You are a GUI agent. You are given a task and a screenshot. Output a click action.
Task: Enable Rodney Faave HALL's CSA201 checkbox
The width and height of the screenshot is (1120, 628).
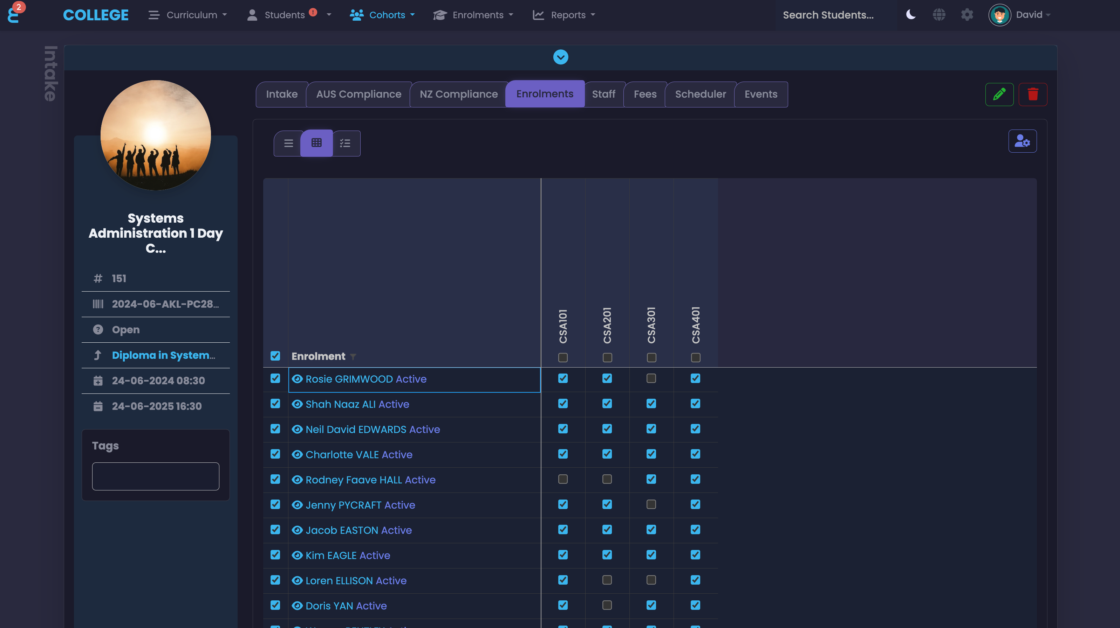coord(607,479)
